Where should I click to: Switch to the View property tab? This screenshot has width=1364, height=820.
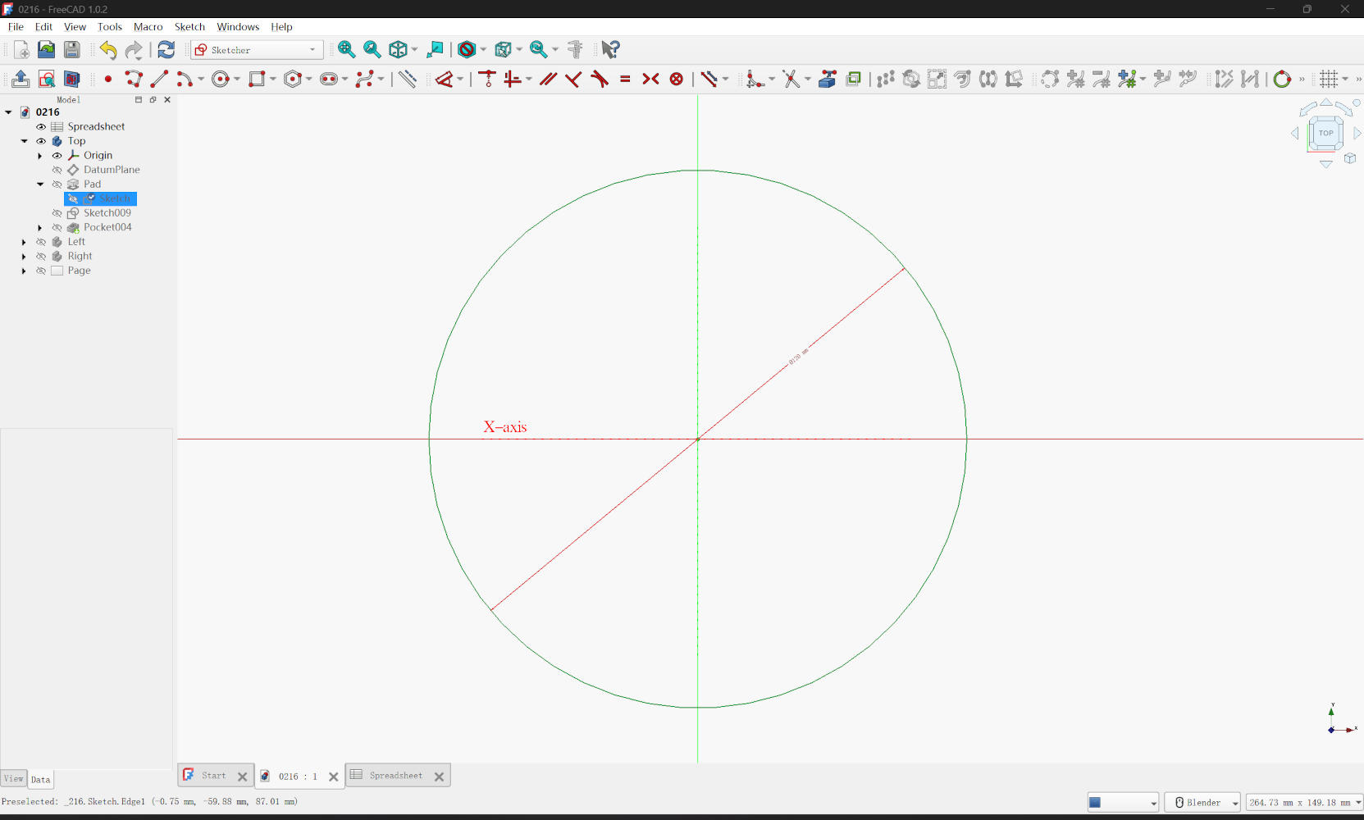click(14, 779)
